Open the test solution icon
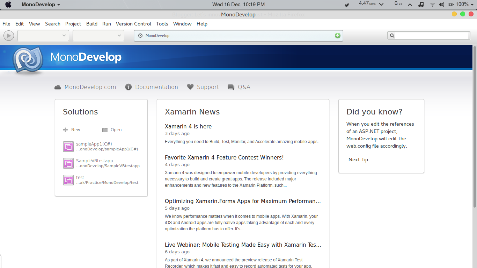 click(x=68, y=180)
